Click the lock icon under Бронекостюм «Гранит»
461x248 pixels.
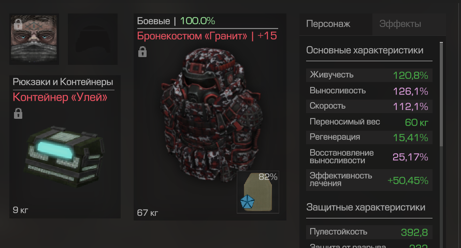(142, 52)
